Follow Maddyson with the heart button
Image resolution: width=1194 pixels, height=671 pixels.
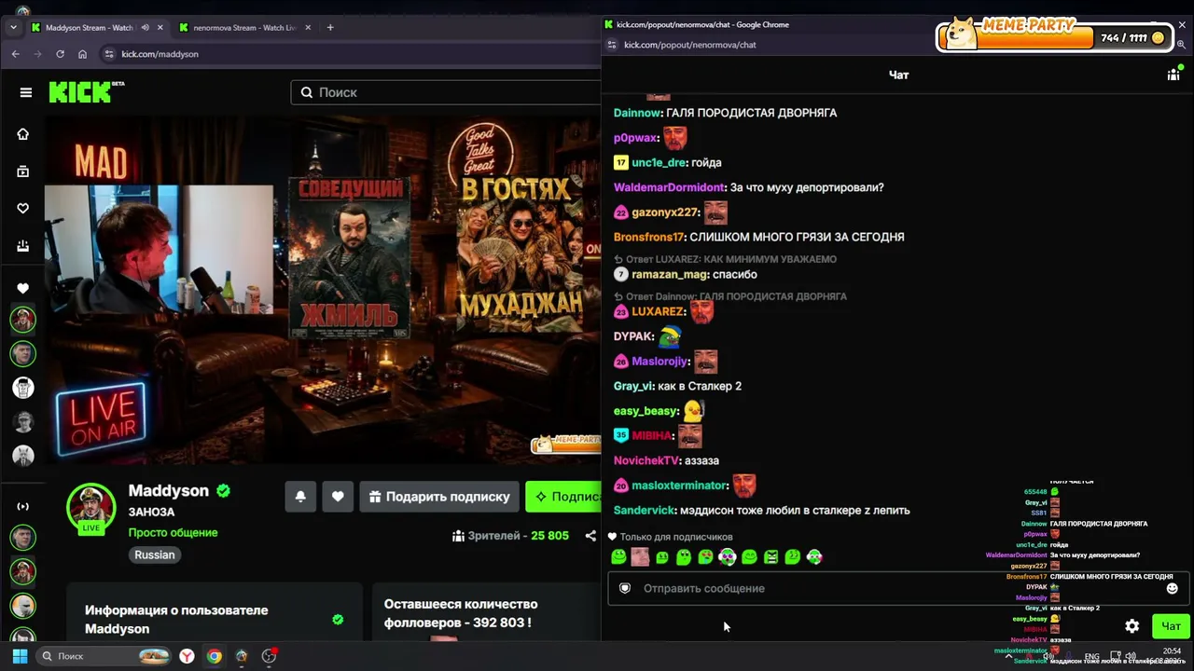[x=338, y=497]
